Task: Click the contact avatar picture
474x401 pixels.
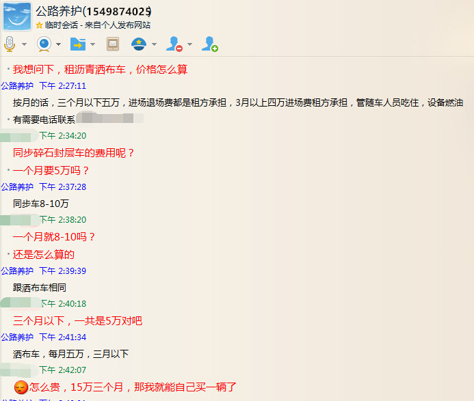Action: [17, 16]
